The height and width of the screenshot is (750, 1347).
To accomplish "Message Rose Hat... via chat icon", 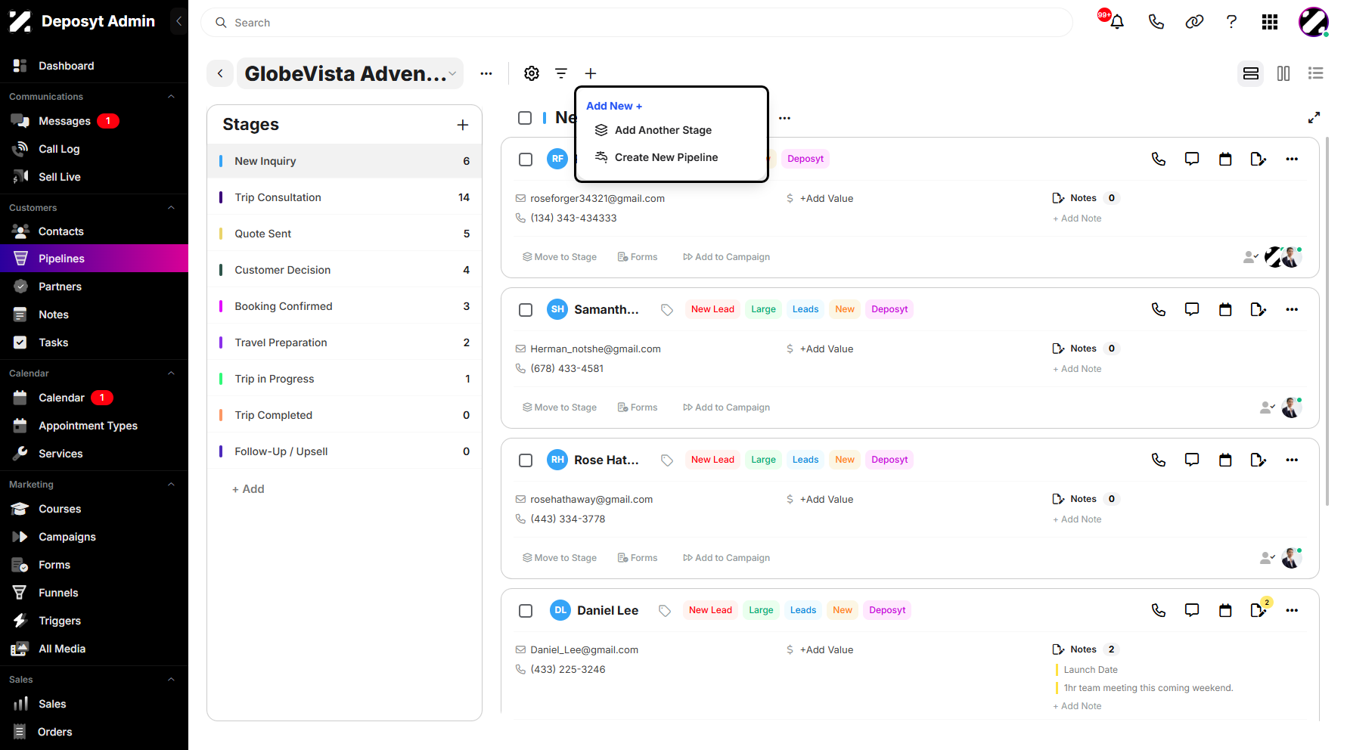I will tap(1192, 460).
